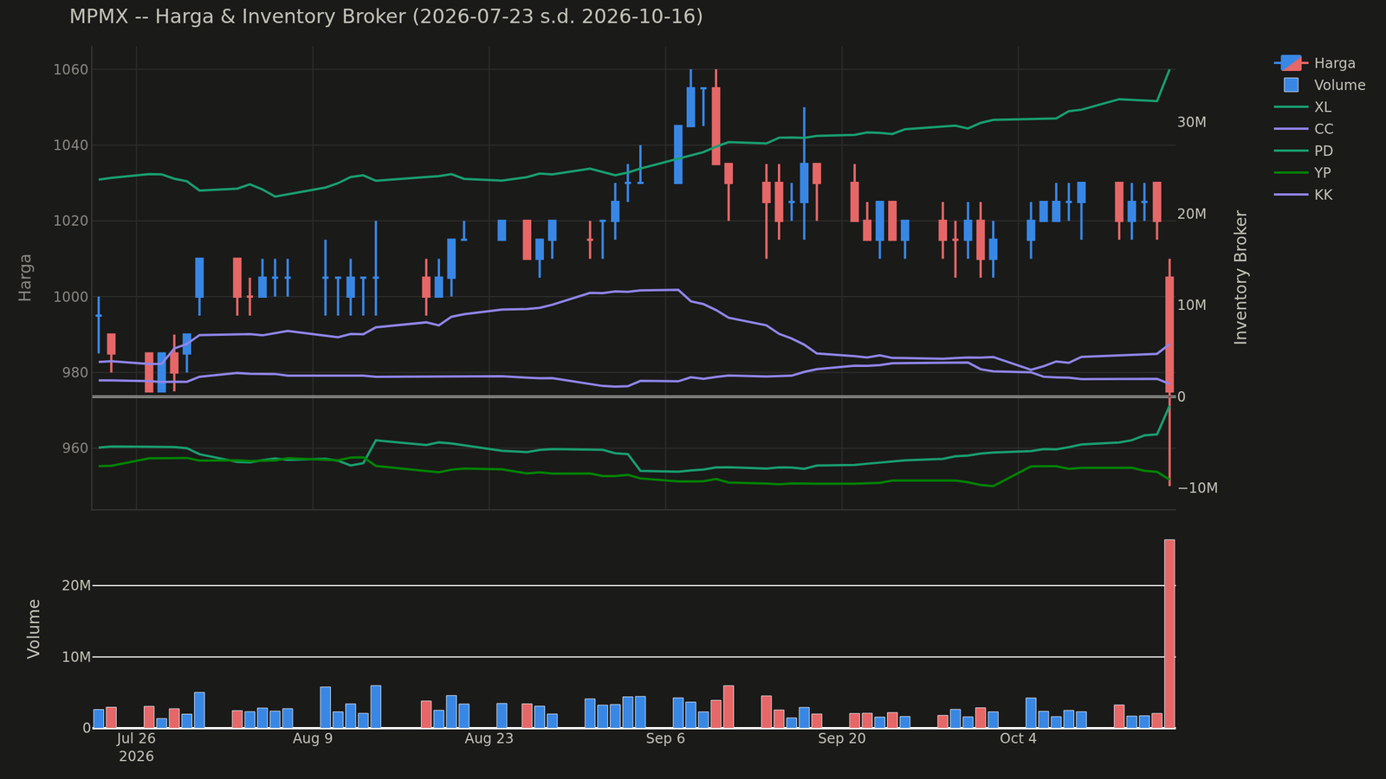Select the Oct 4 date tick label
The width and height of the screenshot is (1386, 779).
coord(1018,738)
